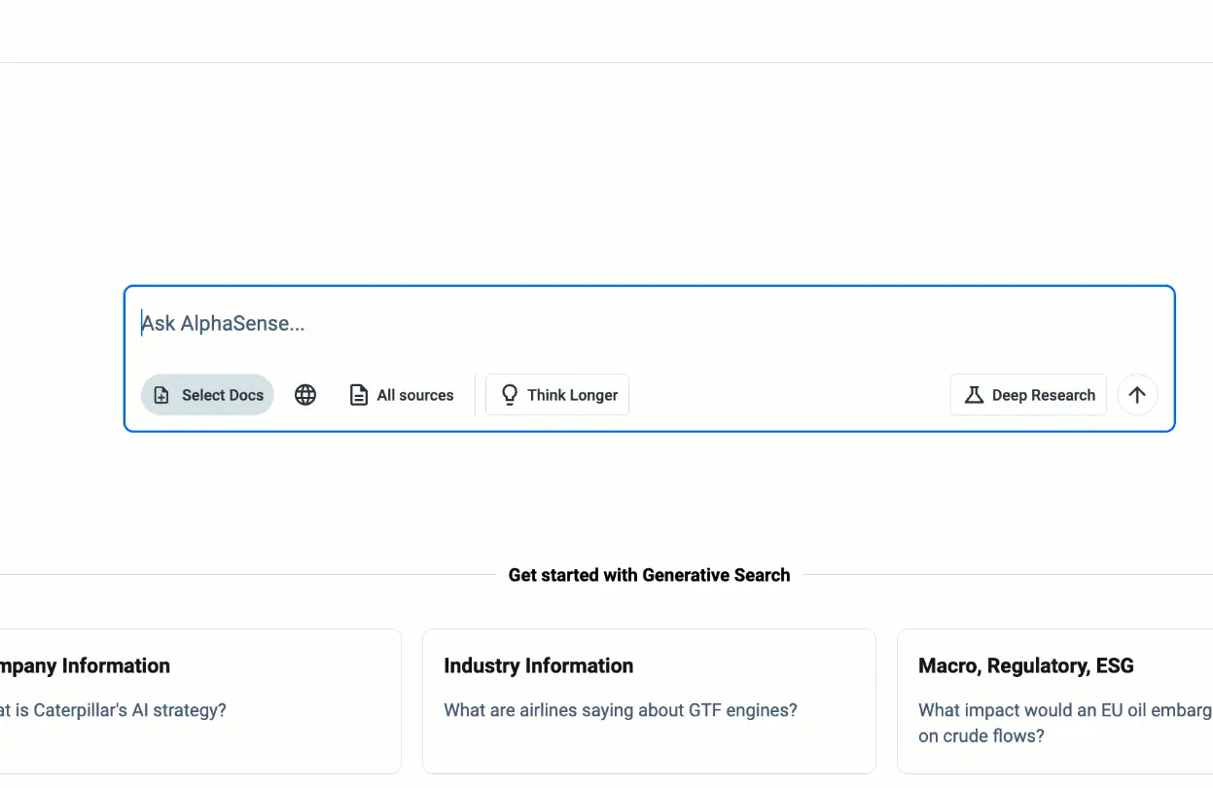
Task: Submit query with the up-arrow button
Action: (x=1137, y=395)
